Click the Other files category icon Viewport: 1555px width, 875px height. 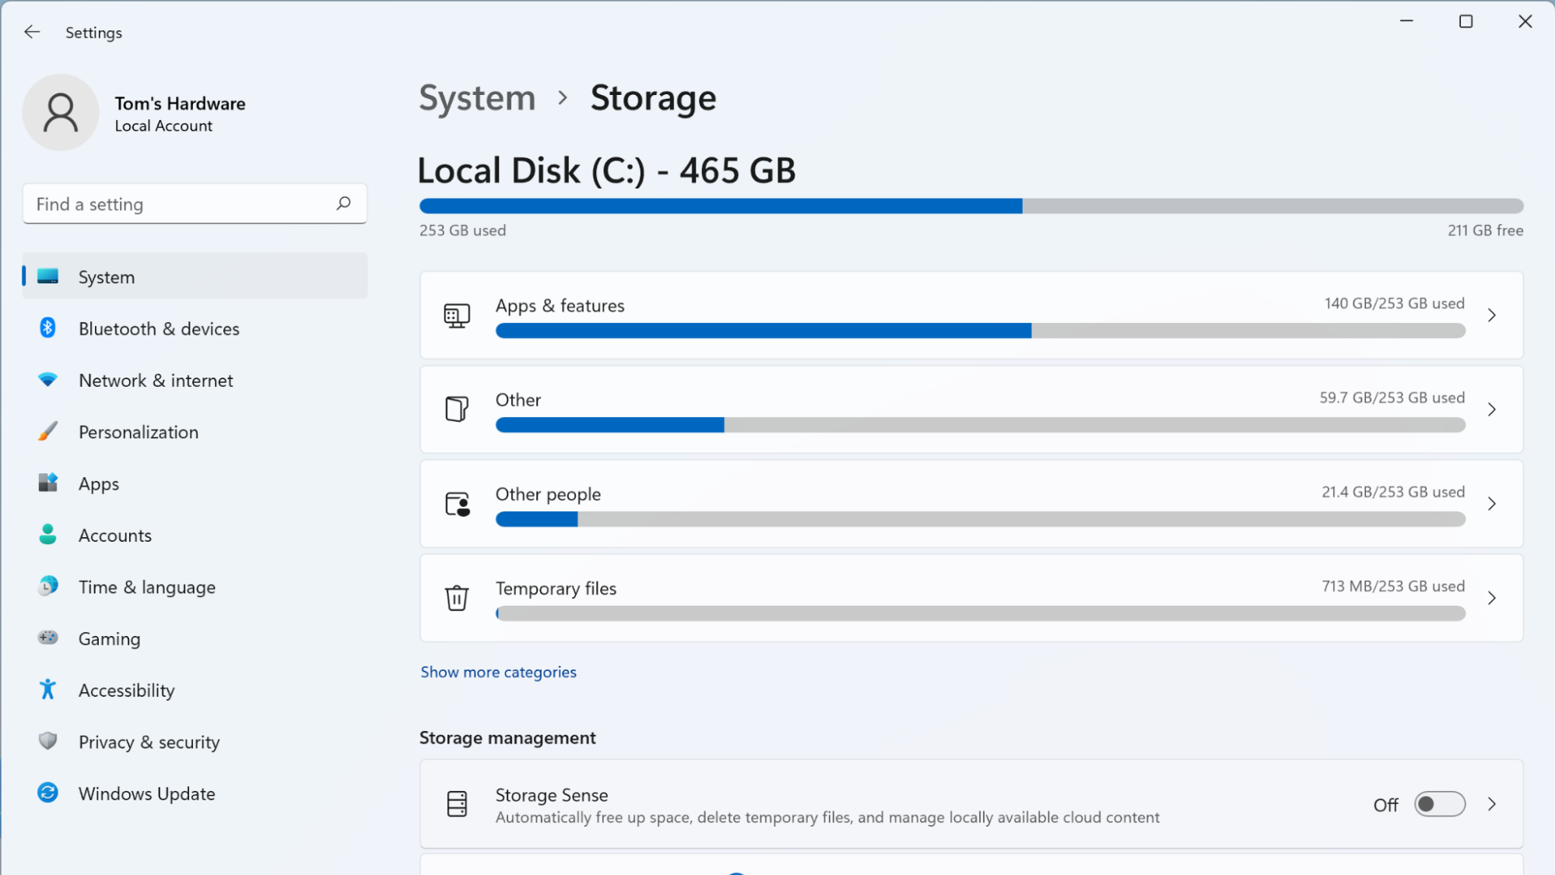point(456,409)
